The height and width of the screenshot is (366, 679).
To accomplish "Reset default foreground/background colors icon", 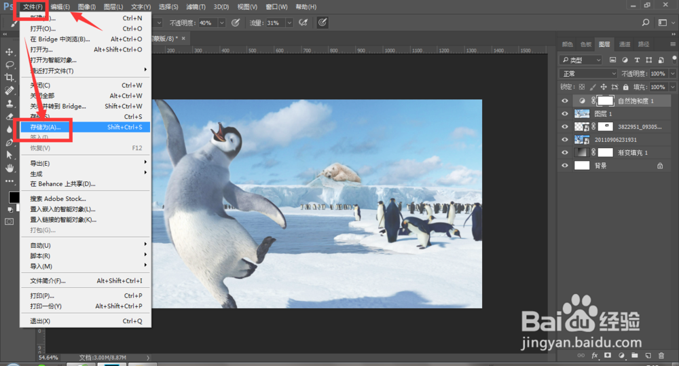I will pos(10,209).
